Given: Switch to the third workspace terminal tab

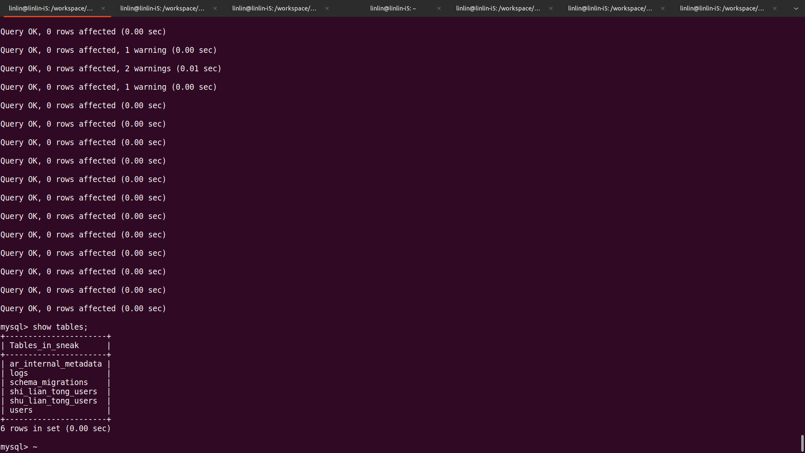Looking at the screenshot, I should click(274, 8).
